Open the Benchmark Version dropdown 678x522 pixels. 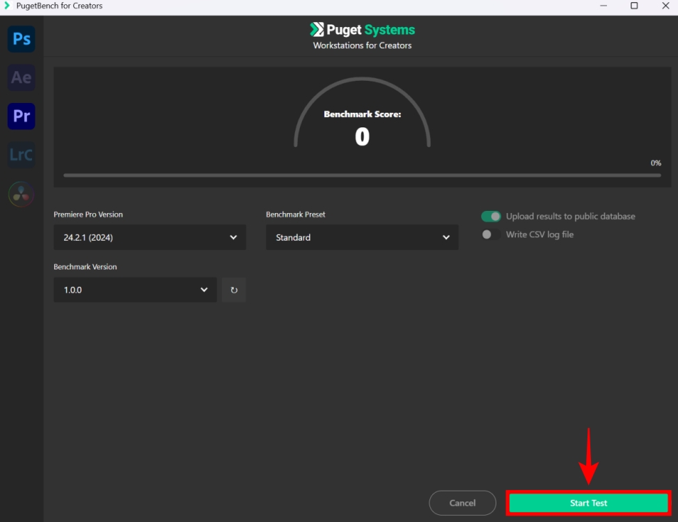(x=135, y=290)
